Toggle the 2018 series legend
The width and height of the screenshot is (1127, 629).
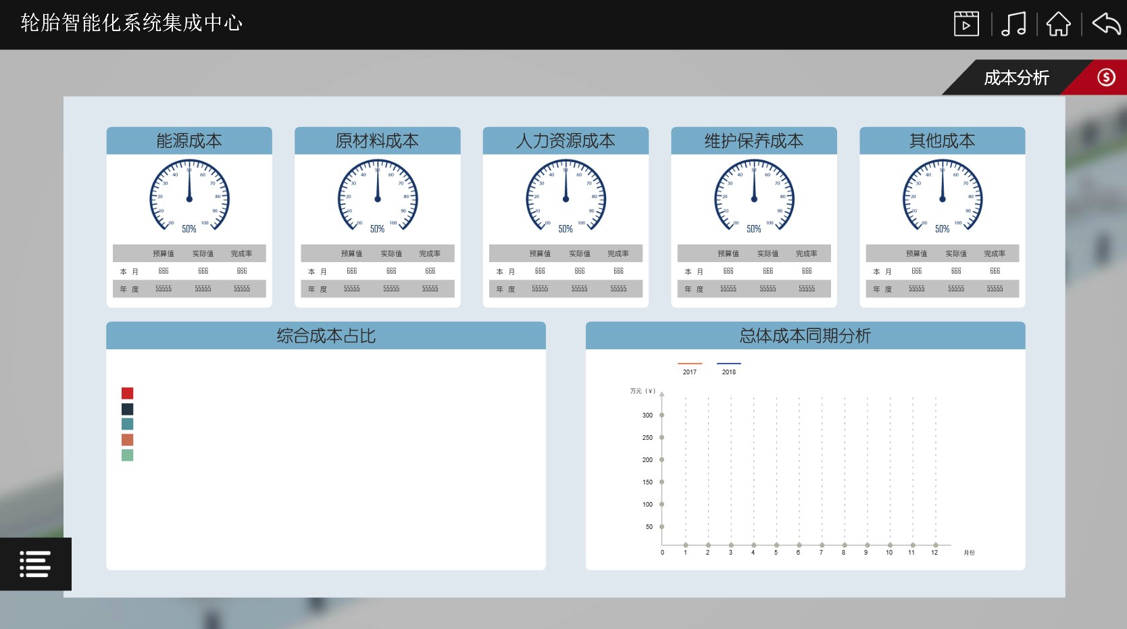tap(729, 368)
